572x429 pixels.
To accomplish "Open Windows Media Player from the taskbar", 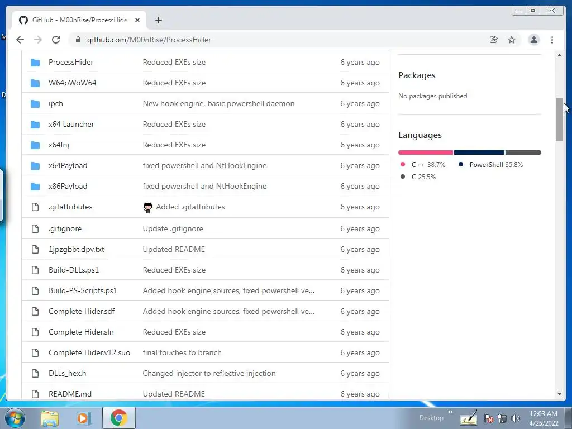I will [x=83, y=418].
